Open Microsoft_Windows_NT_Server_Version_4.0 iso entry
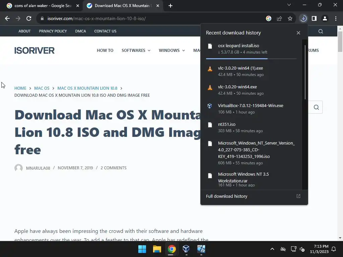 click(251, 153)
